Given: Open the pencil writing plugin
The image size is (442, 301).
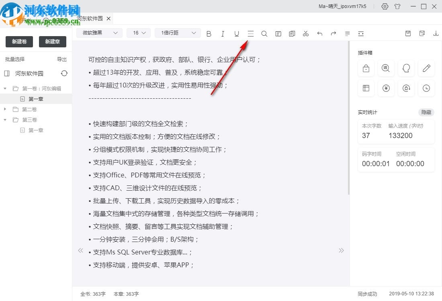Looking at the screenshot, I should tap(426, 68).
